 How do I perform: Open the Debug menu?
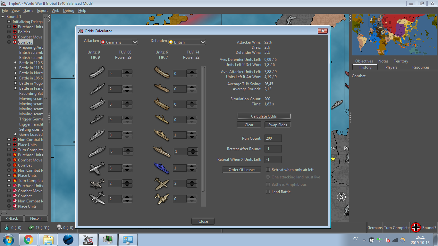(69, 11)
